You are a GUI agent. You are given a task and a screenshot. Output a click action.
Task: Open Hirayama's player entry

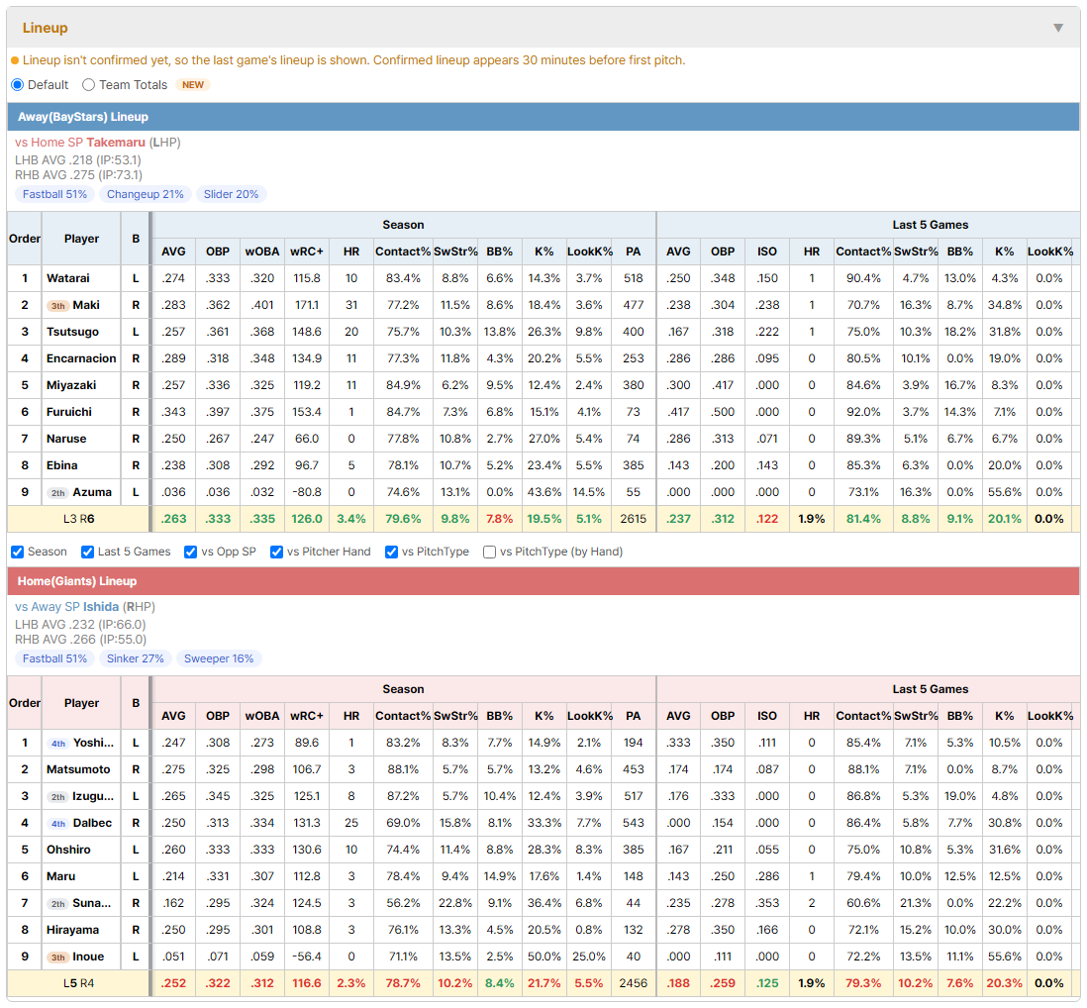coord(73,931)
